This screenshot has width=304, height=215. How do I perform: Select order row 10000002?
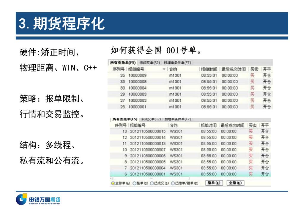coord(190,101)
